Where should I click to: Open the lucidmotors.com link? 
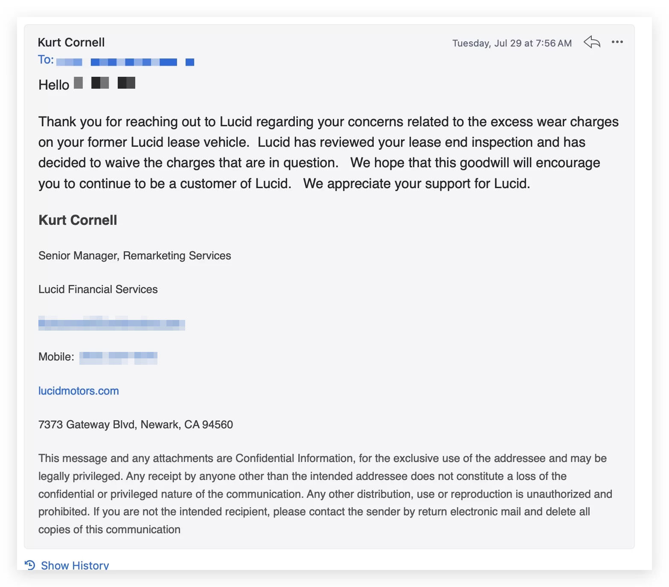pos(79,391)
